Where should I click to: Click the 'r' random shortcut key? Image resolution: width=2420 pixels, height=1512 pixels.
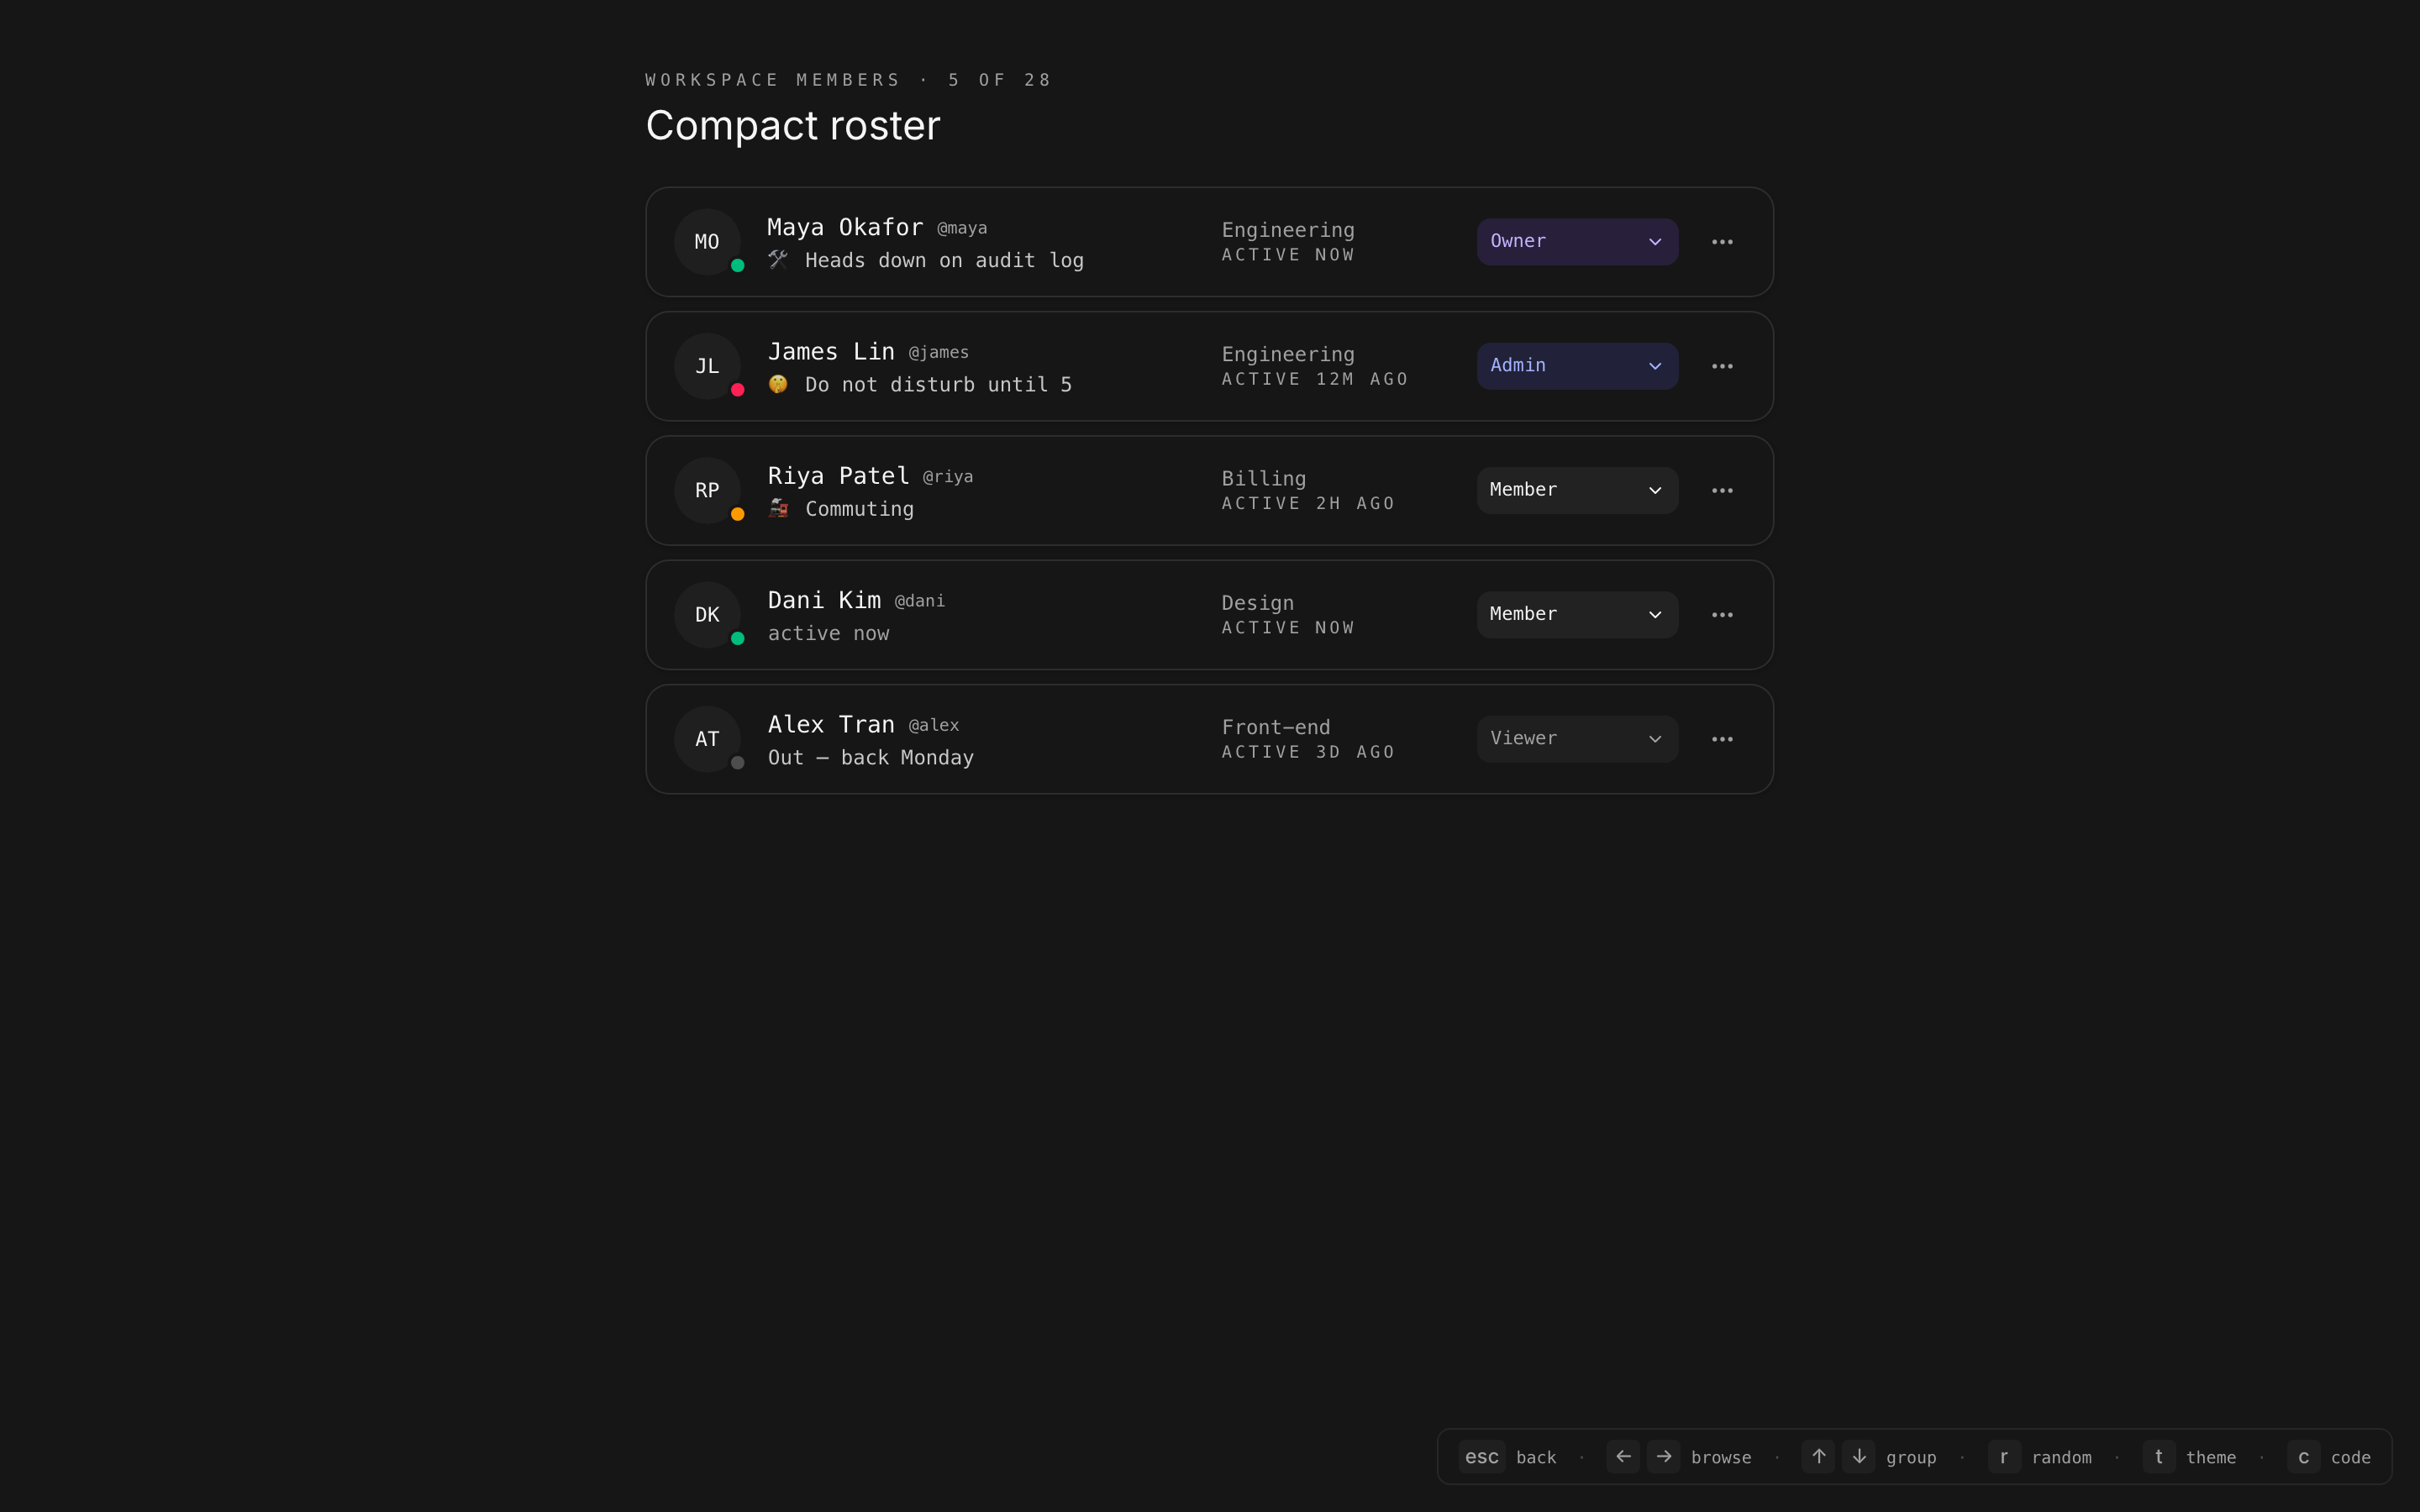click(2004, 1457)
